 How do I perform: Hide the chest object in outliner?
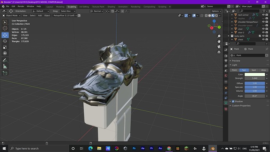tap(263, 40)
